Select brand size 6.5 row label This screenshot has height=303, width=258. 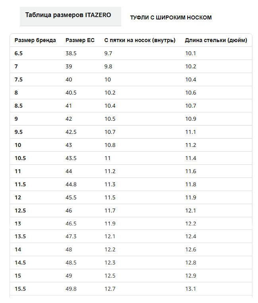click(x=19, y=53)
